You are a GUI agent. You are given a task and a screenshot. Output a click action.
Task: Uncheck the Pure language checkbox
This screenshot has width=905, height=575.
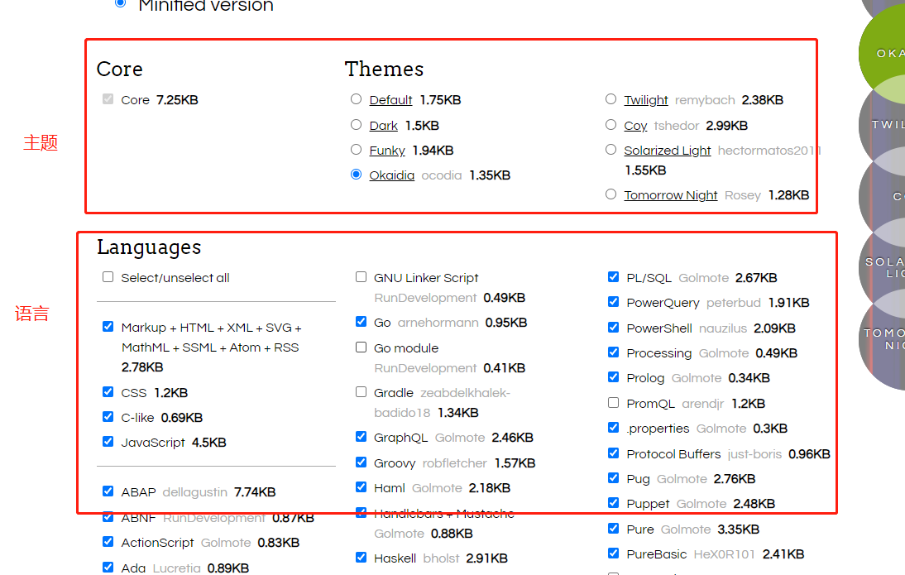click(614, 529)
